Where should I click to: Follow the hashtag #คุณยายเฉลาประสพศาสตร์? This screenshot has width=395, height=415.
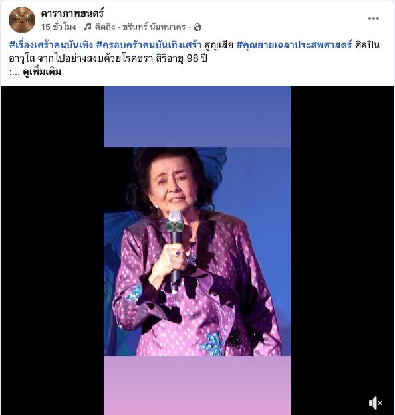pyautogui.click(x=294, y=45)
